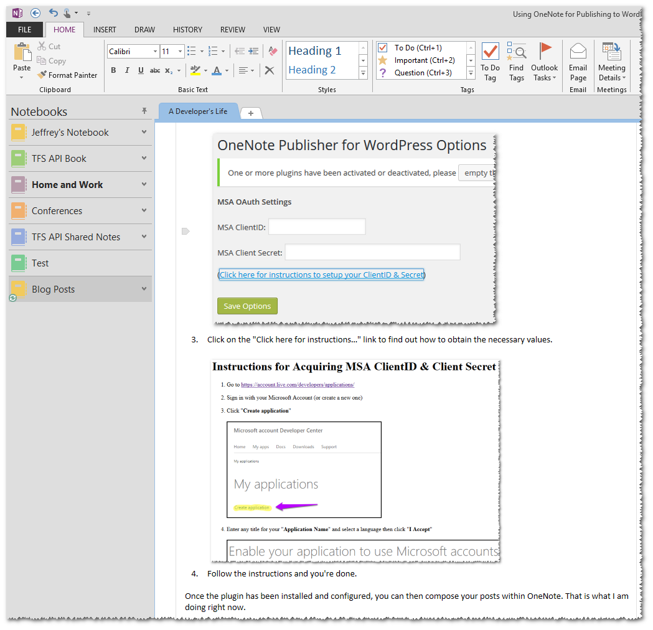
Task: Toggle underline formatting
Action: (141, 70)
